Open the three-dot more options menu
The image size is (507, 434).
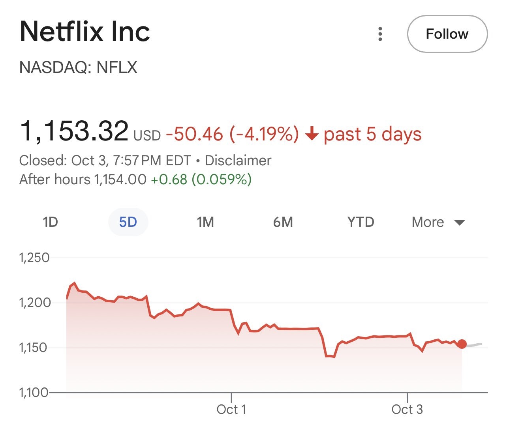pyautogui.click(x=380, y=34)
